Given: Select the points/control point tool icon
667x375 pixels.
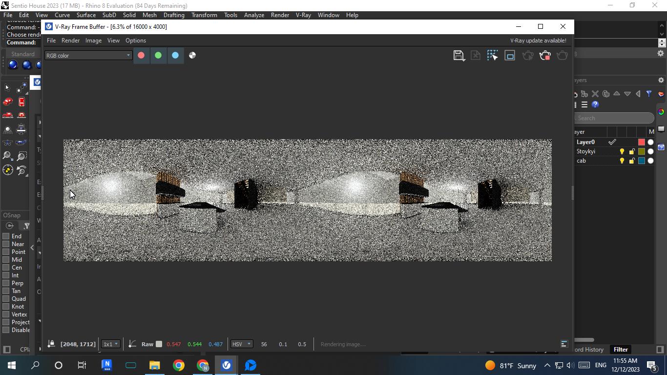Looking at the screenshot, I should tap(21, 88).
